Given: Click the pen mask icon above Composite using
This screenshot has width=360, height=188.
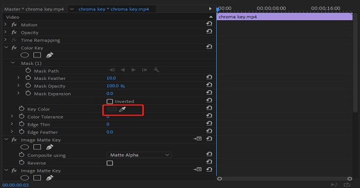Looking at the screenshot, I should coord(49,147).
